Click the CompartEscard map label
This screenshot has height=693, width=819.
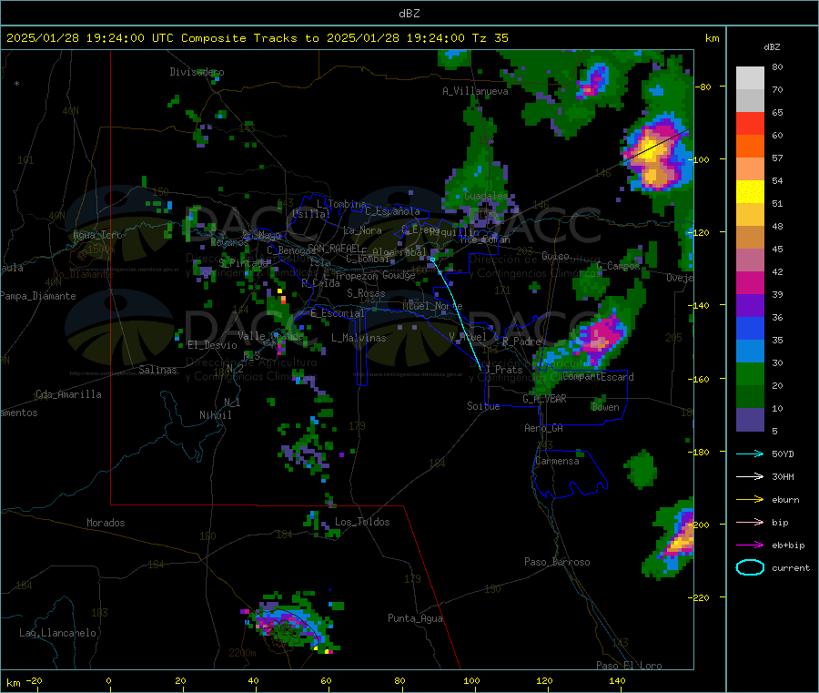pyautogui.click(x=599, y=377)
